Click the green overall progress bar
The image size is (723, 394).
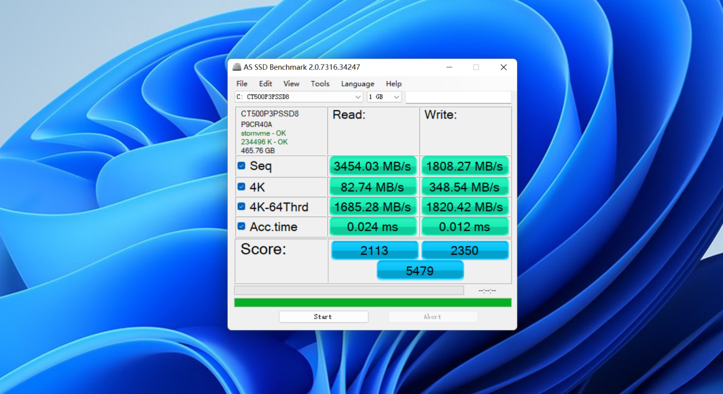(x=373, y=302)
